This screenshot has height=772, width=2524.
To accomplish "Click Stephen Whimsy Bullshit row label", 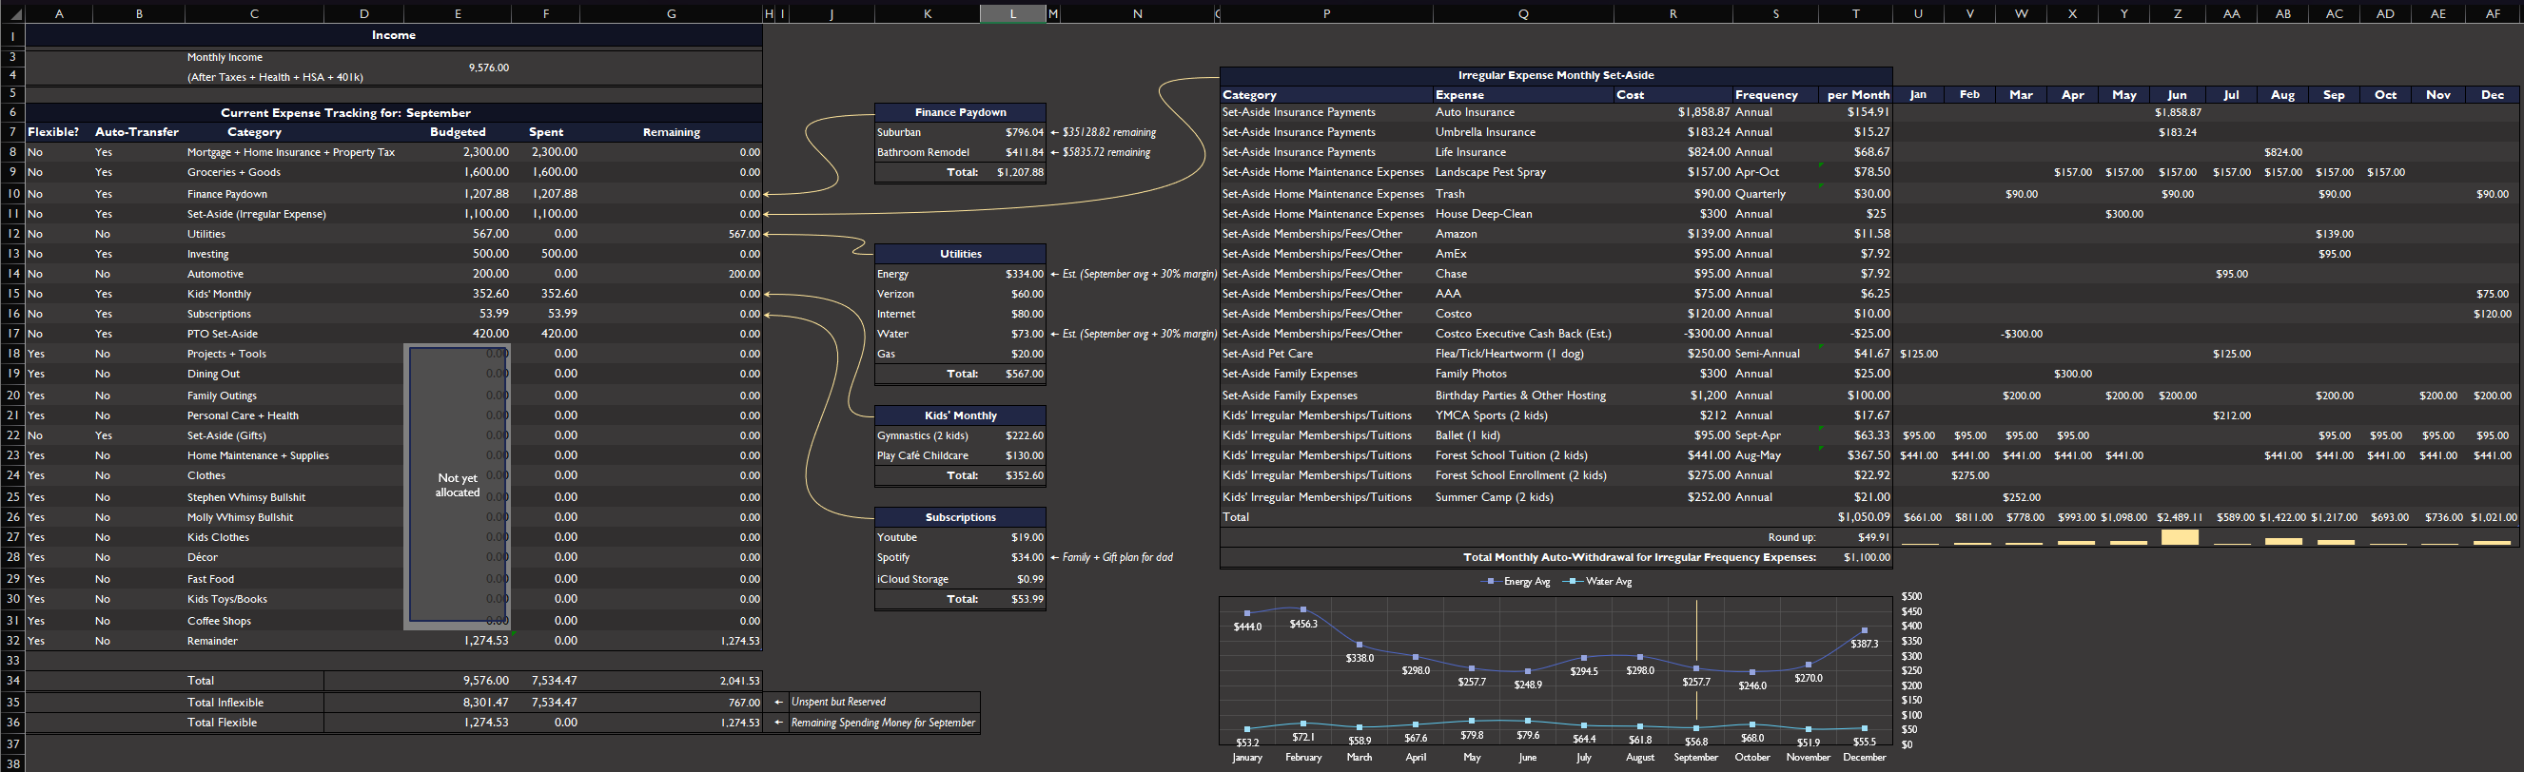I will tap(246, 497).
